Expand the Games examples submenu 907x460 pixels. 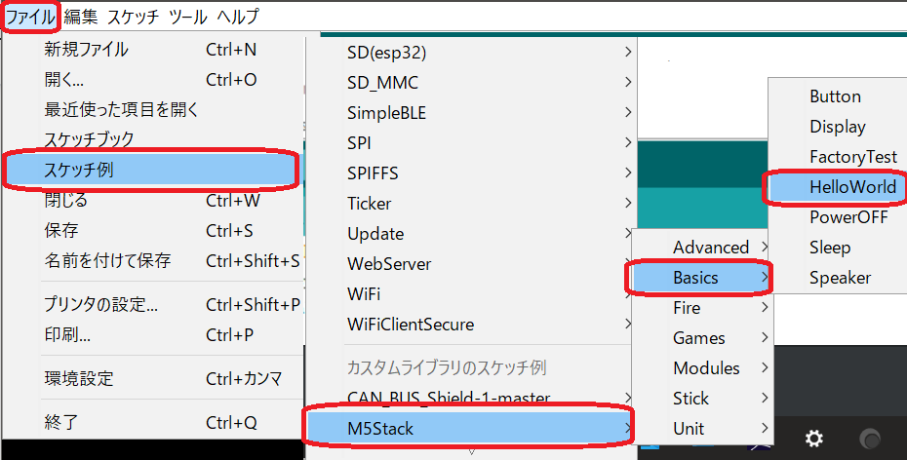tap(699, 338)
